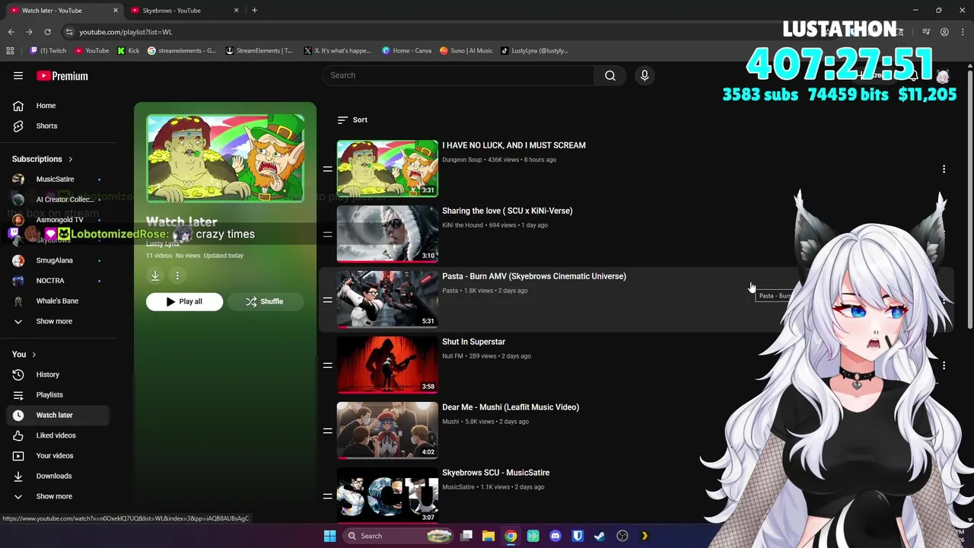
Task: Open the Sort dropdown
Action: (352, 120)
